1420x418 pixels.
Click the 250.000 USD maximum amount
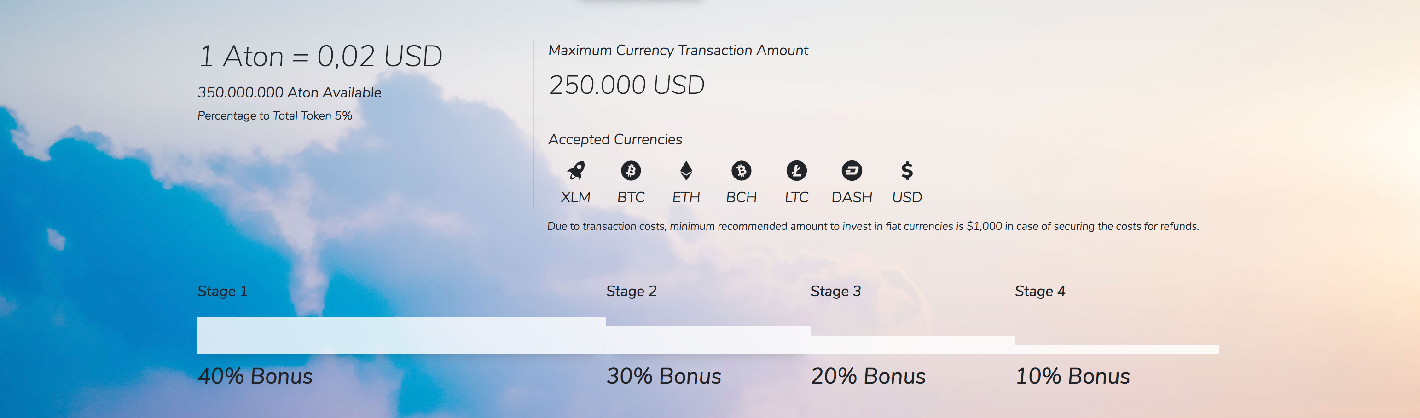click(x=627, y=85)
